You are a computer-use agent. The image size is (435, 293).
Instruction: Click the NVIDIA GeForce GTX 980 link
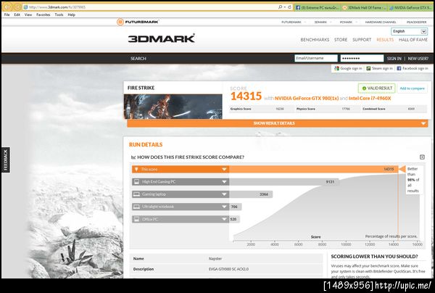point(307,98)
